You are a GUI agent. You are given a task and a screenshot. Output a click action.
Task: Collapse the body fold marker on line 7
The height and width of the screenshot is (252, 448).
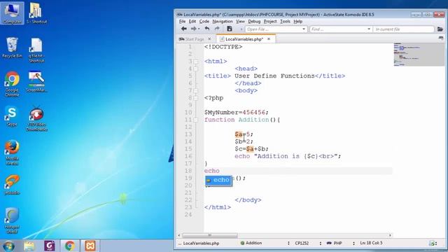click(x=196, y=90)
